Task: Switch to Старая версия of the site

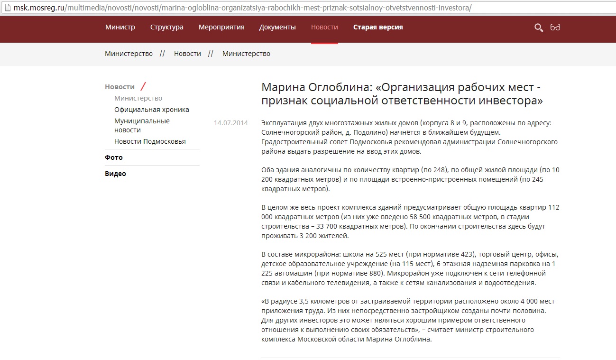Action: point(378,27)
